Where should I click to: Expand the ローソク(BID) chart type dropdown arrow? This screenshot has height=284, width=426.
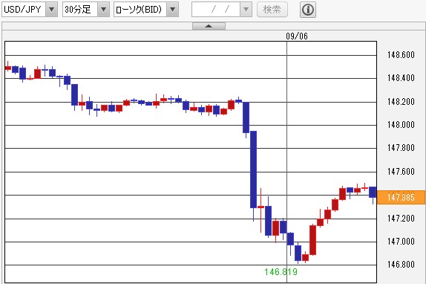[x=172, y=10]
